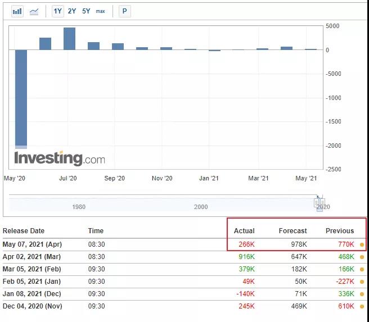
Task: Click the orange dot in the Dec 04, 2020 row
Action: [x=362, y=306]
